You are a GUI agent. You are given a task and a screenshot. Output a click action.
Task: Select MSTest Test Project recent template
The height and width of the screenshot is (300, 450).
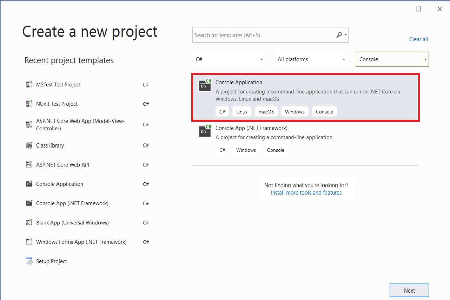[58, 85]
